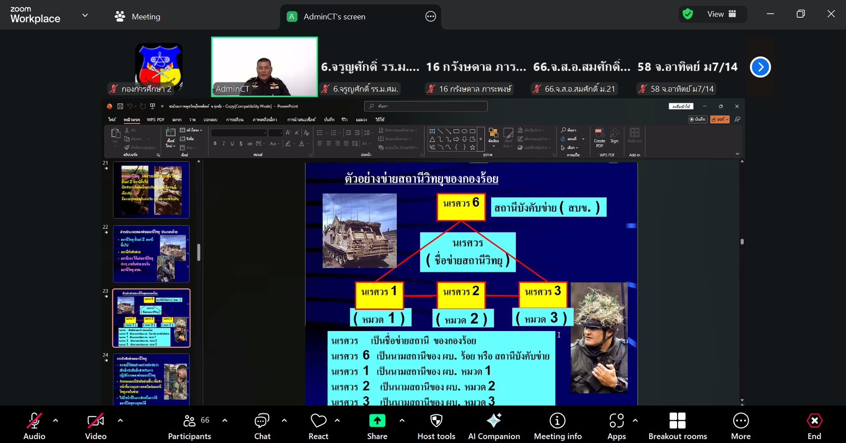Open the Zoom Workplace dropdown chevron
846x443 pixels.
(85, 15)
